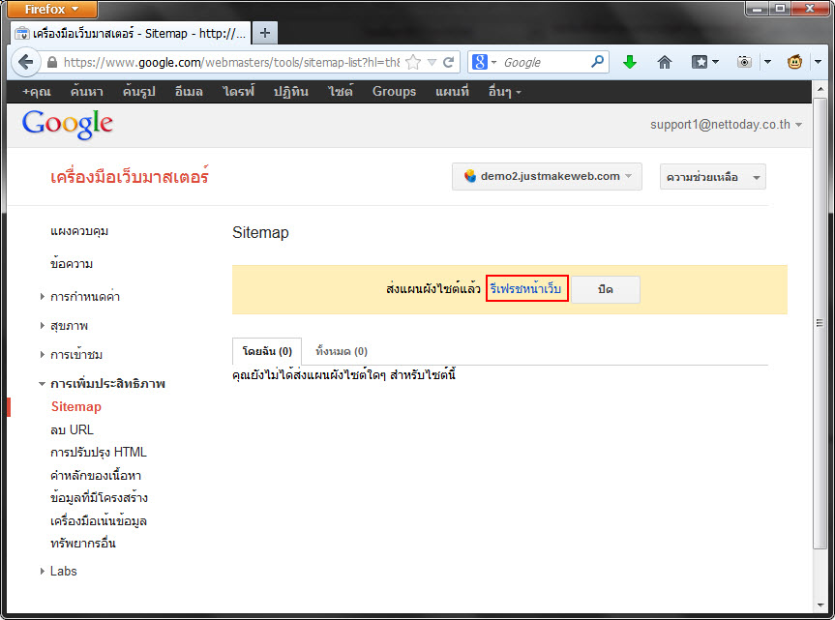Click the Google logo
Viewport: 835px width, 620px height.
68,125
